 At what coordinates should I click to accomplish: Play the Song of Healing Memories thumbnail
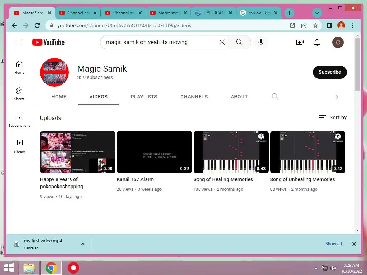pos(231,152)
